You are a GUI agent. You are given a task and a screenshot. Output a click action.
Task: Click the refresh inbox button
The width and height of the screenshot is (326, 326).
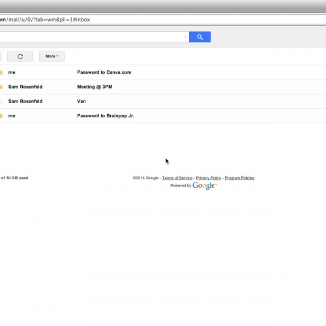[x=20, y=57]
